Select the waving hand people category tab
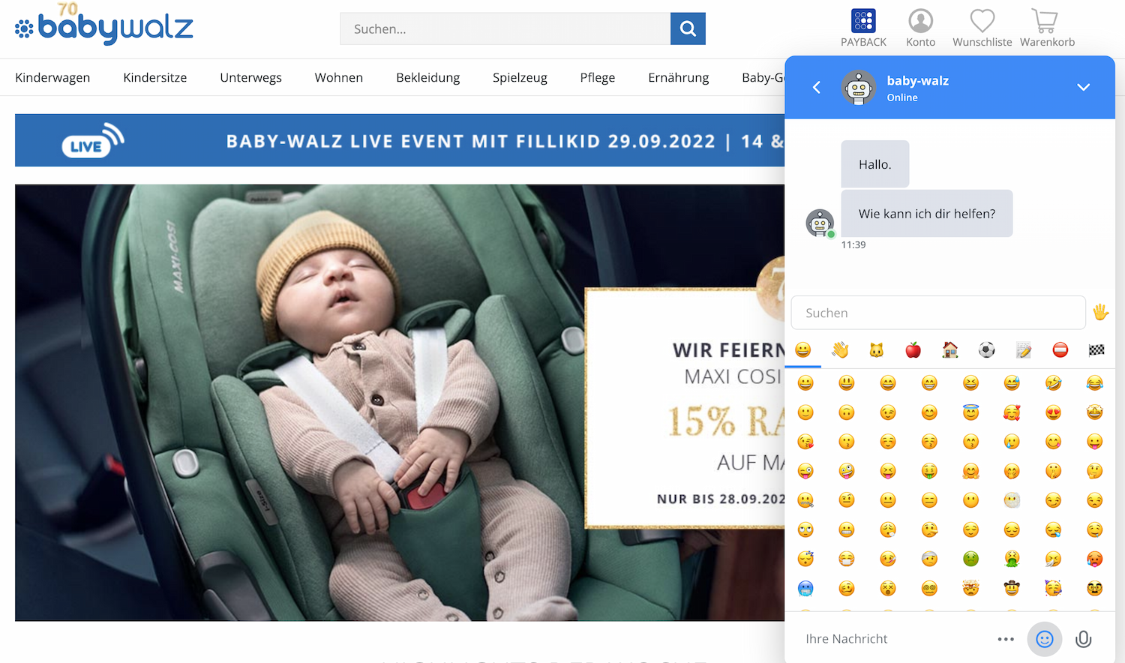 840,349
